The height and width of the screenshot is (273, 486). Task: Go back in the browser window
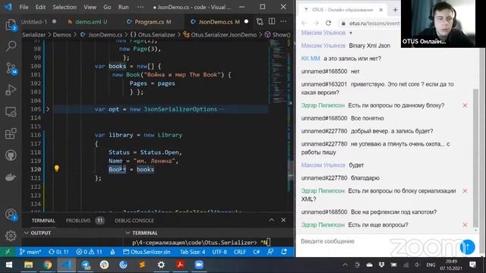tap(304, 24)
